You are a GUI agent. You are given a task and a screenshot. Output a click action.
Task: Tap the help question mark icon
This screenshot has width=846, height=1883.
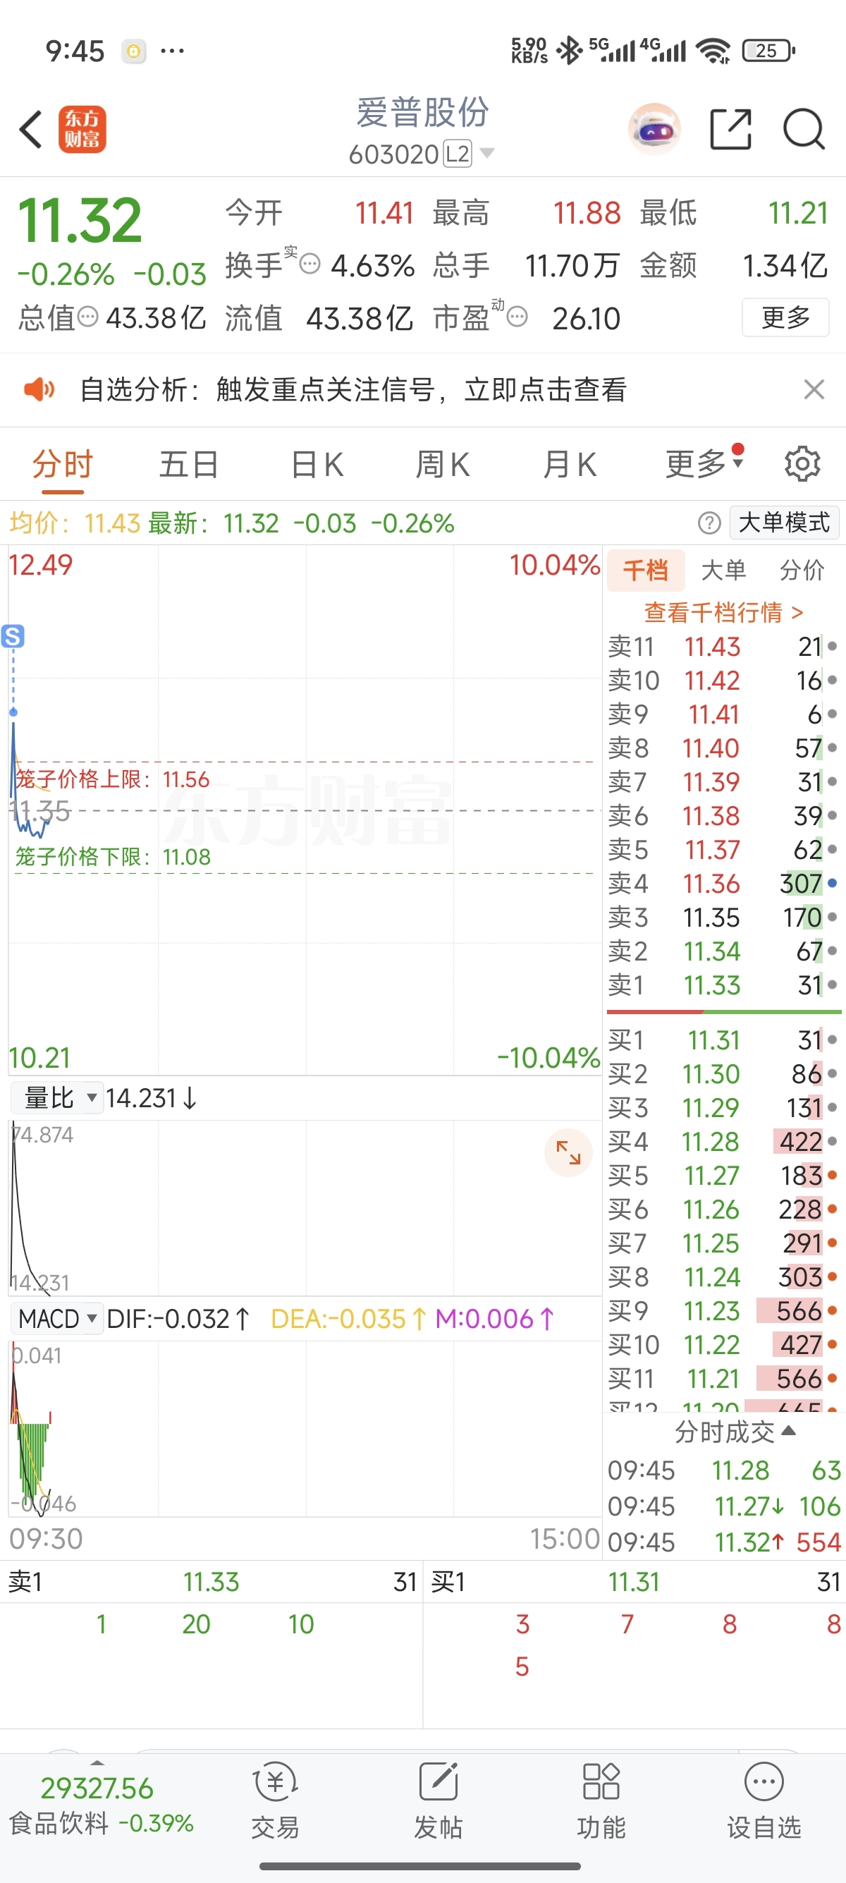coord(709,523)
